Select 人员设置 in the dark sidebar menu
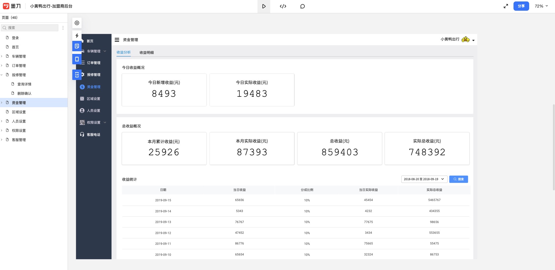 (93, 111)
